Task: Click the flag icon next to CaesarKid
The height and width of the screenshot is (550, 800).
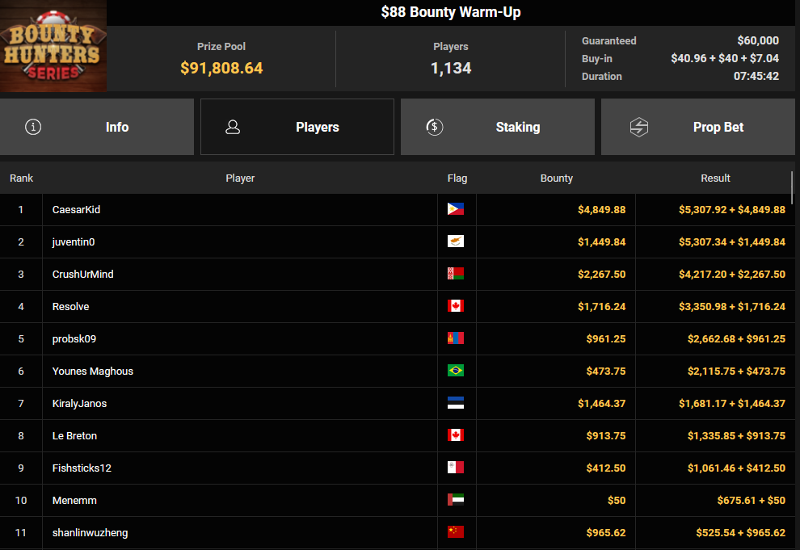Action: pos(456,209)
